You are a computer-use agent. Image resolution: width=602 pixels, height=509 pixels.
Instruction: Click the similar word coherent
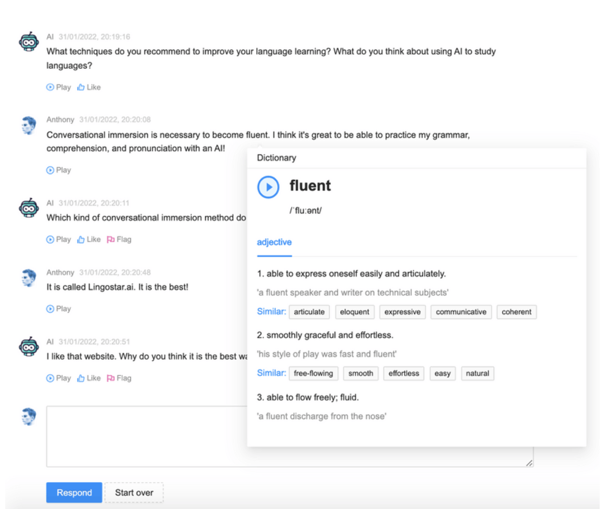pyautogui.click(x=516, y=312)
